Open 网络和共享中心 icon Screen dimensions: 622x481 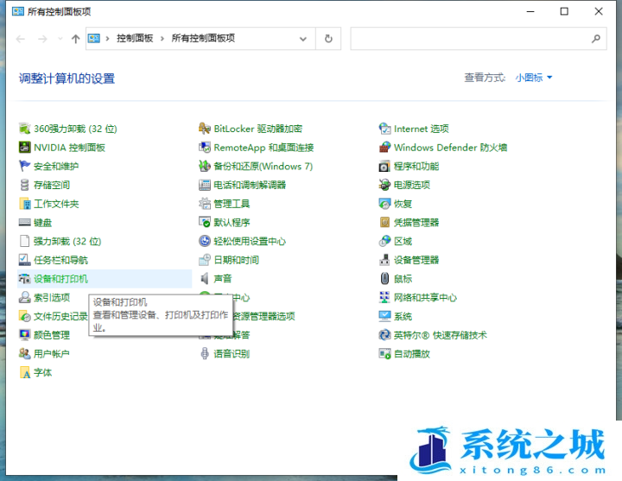pyautogui.click(x=384, y=297)
